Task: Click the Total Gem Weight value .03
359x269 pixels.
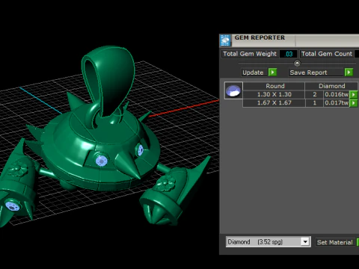Action: tap(288, 54)
